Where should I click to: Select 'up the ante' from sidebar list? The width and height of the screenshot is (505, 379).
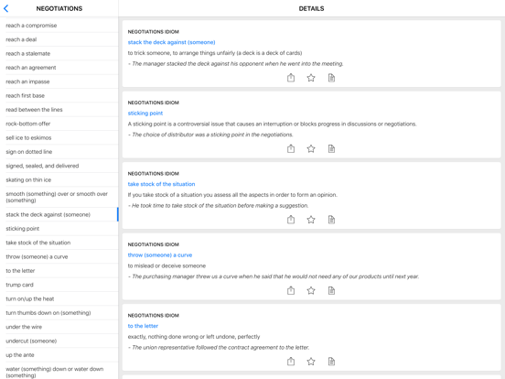59,355
